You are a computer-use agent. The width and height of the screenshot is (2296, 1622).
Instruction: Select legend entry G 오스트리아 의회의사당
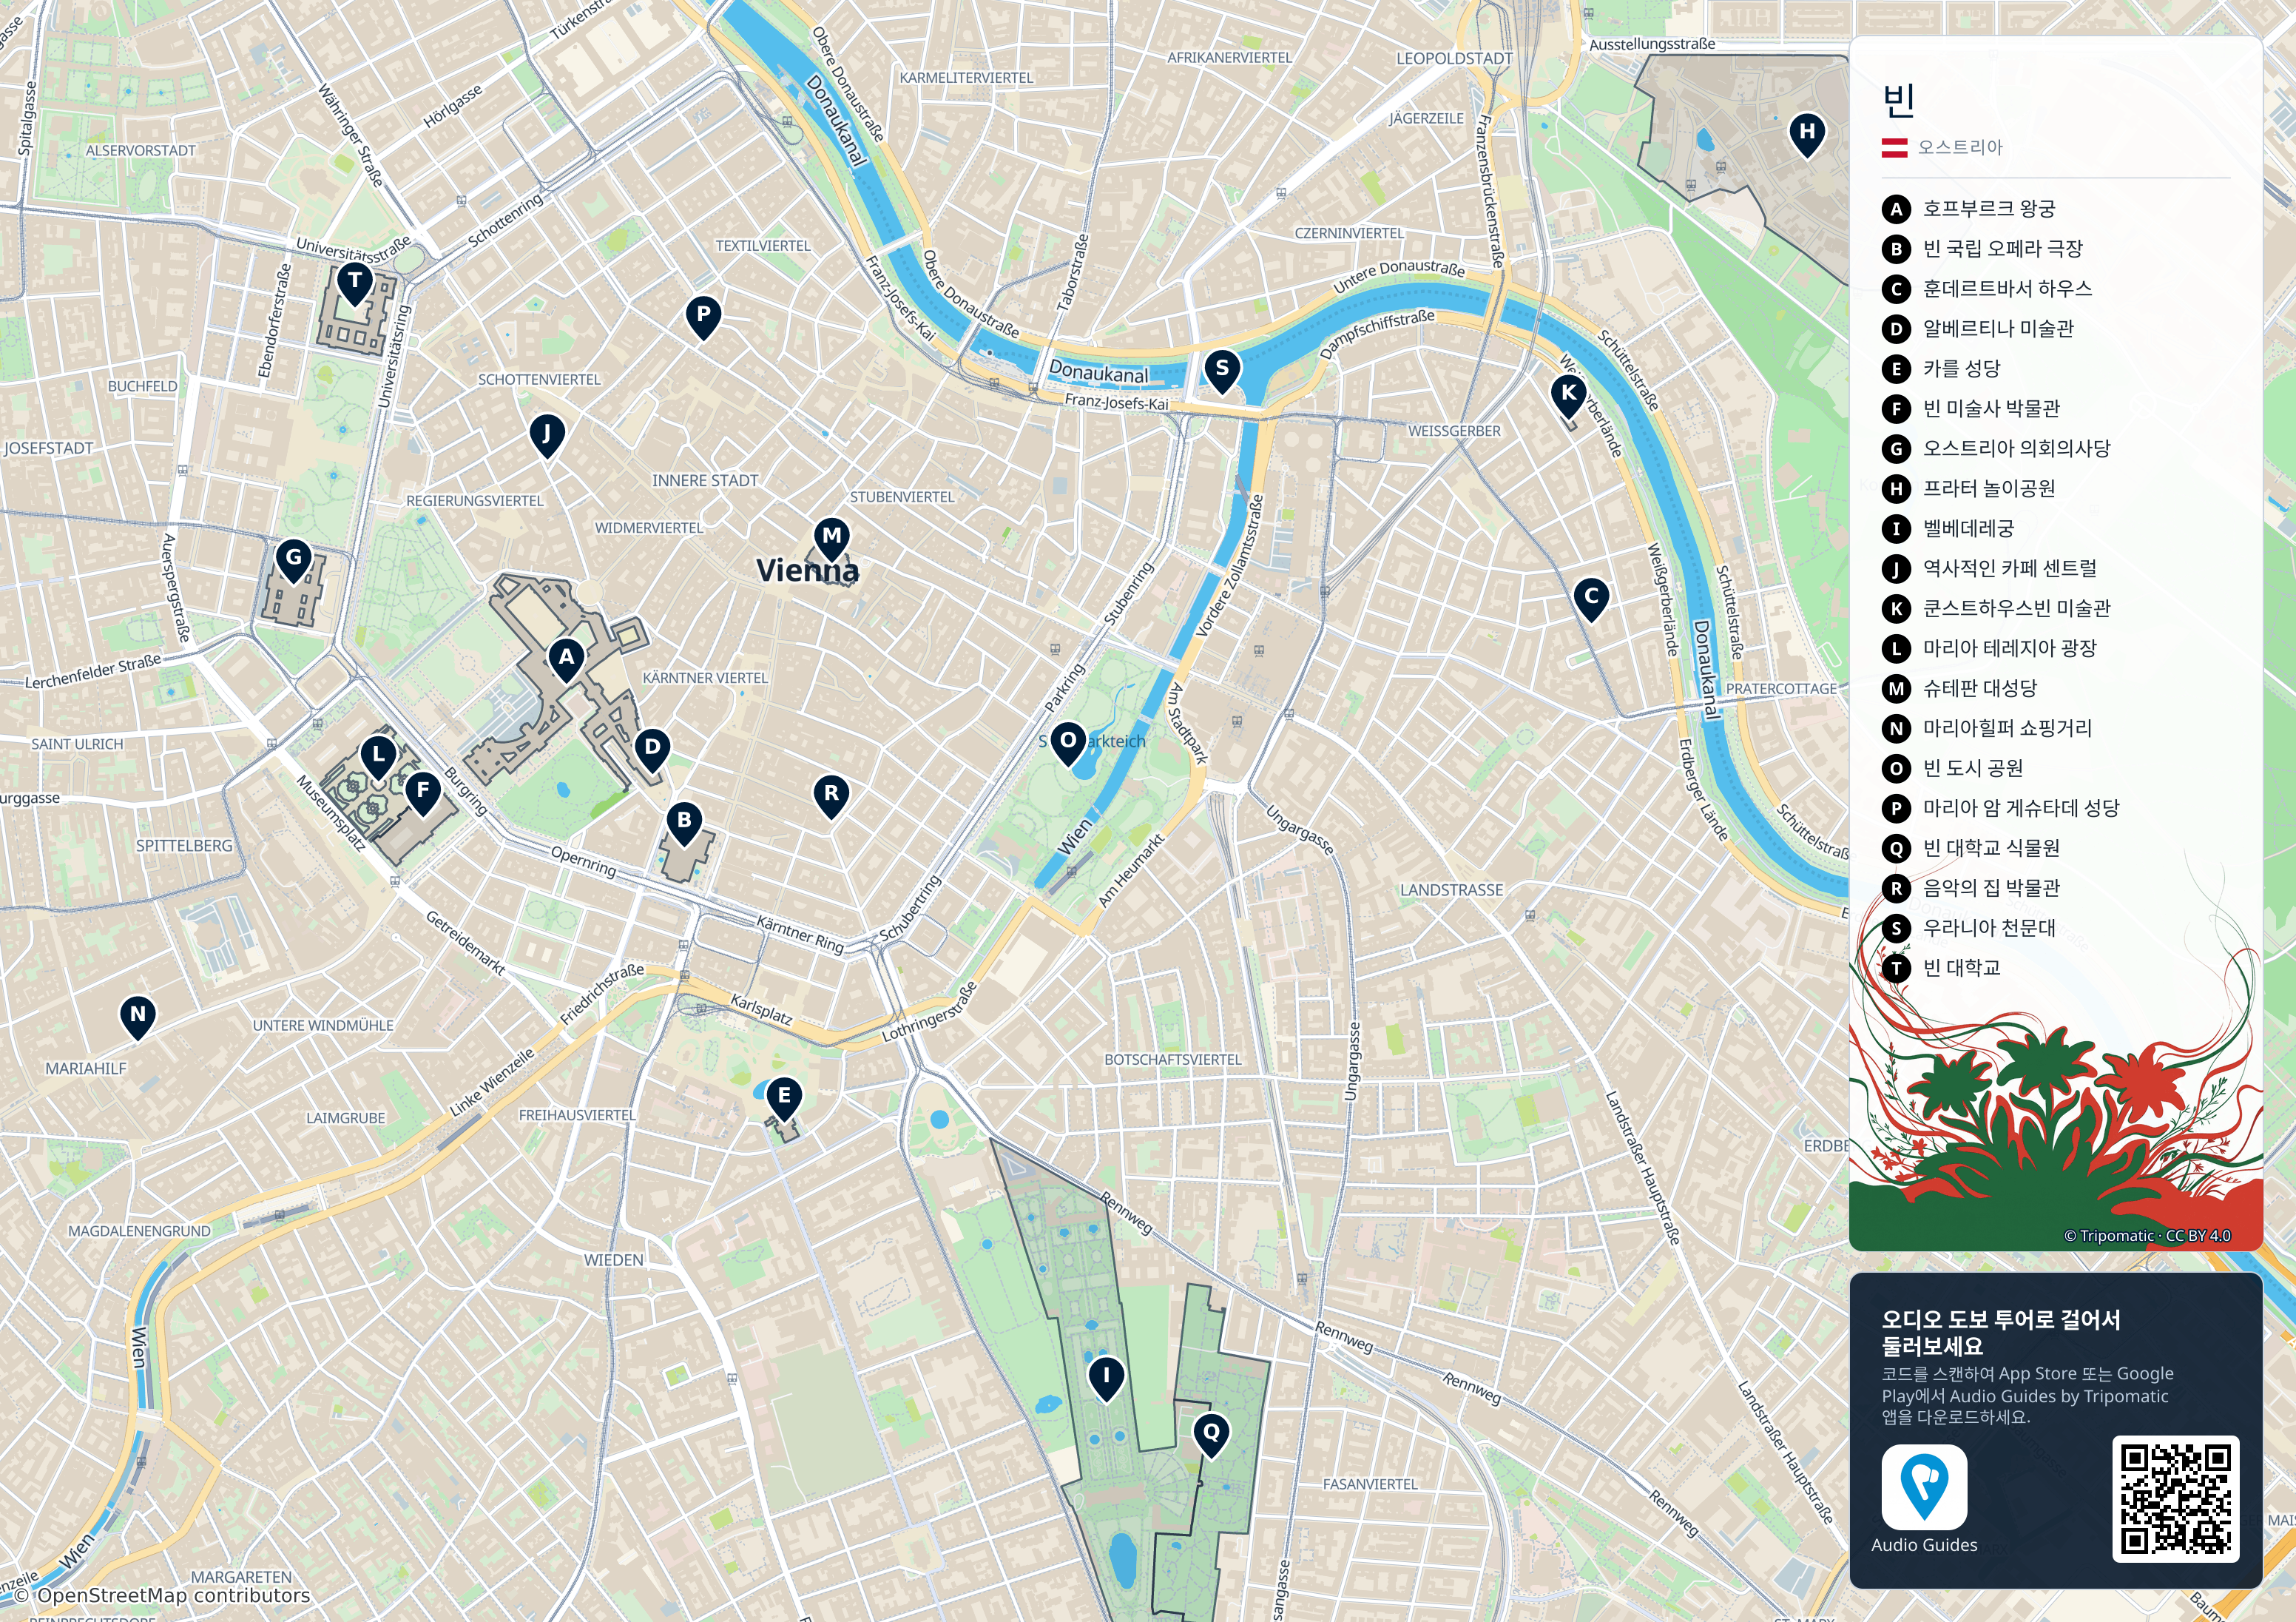1996,449
